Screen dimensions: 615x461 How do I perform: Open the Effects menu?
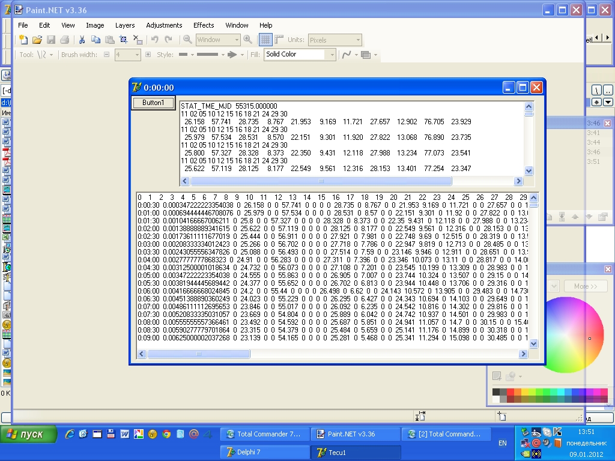pos(204,25)
